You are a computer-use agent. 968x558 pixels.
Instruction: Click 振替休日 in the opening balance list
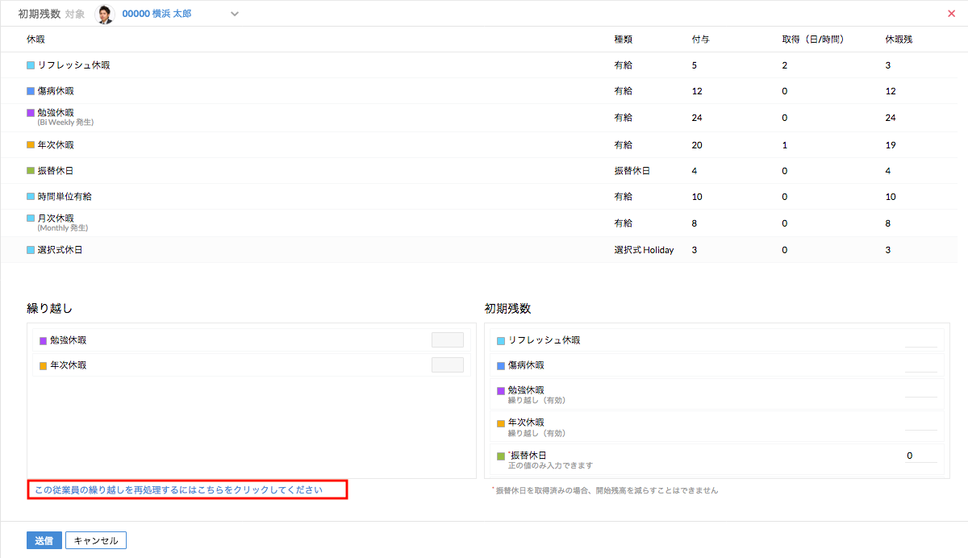[528, 456]
